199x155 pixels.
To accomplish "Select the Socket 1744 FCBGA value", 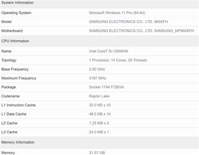I will pyautogui.click(x=106, y=87).
